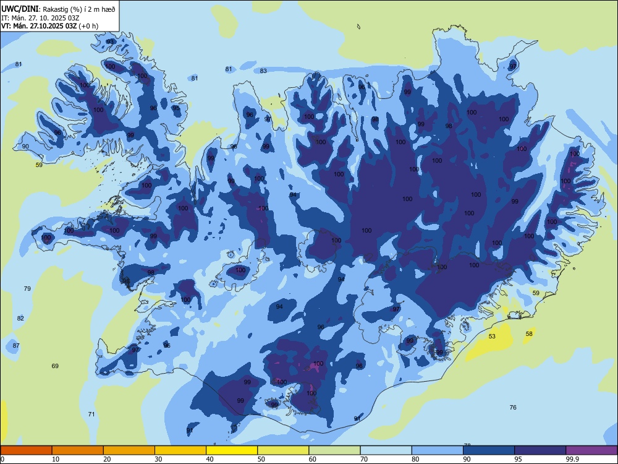Click the '53' humidity value on the map
This screenshot has height=464, width=618.
pyautogui.click(x=492, y=336)
